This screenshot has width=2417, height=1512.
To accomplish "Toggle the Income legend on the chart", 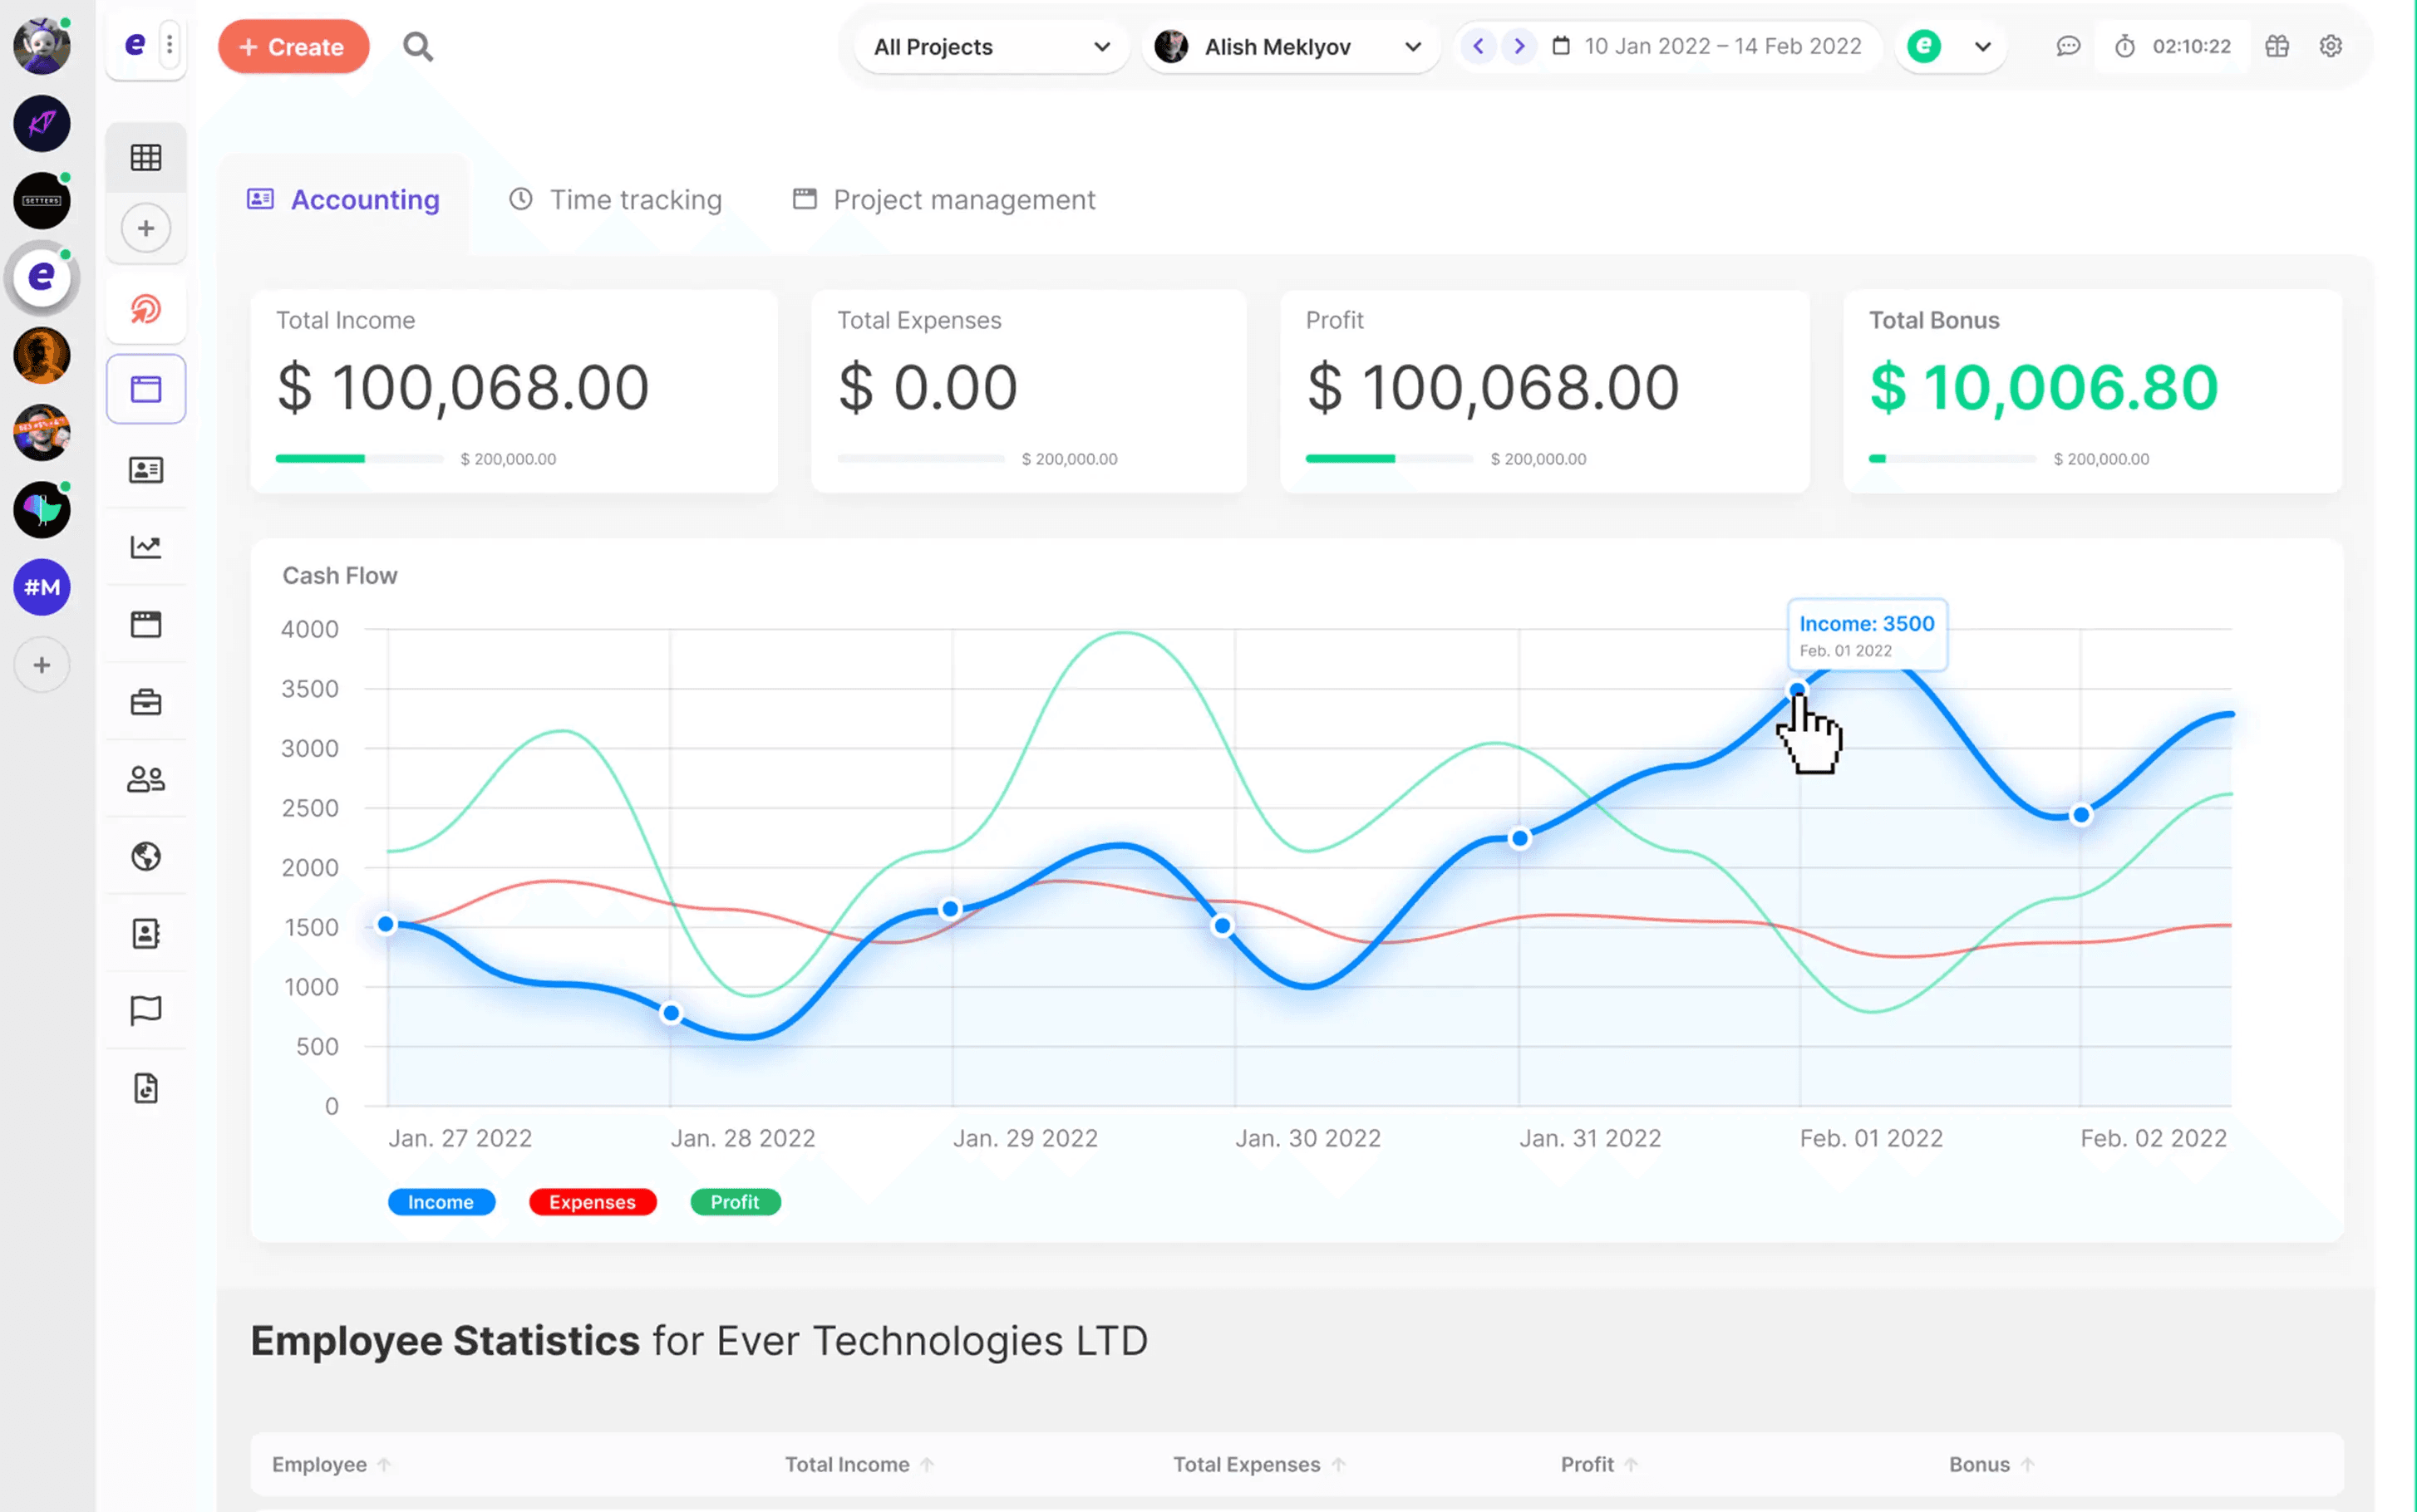I will [441, 1201].
